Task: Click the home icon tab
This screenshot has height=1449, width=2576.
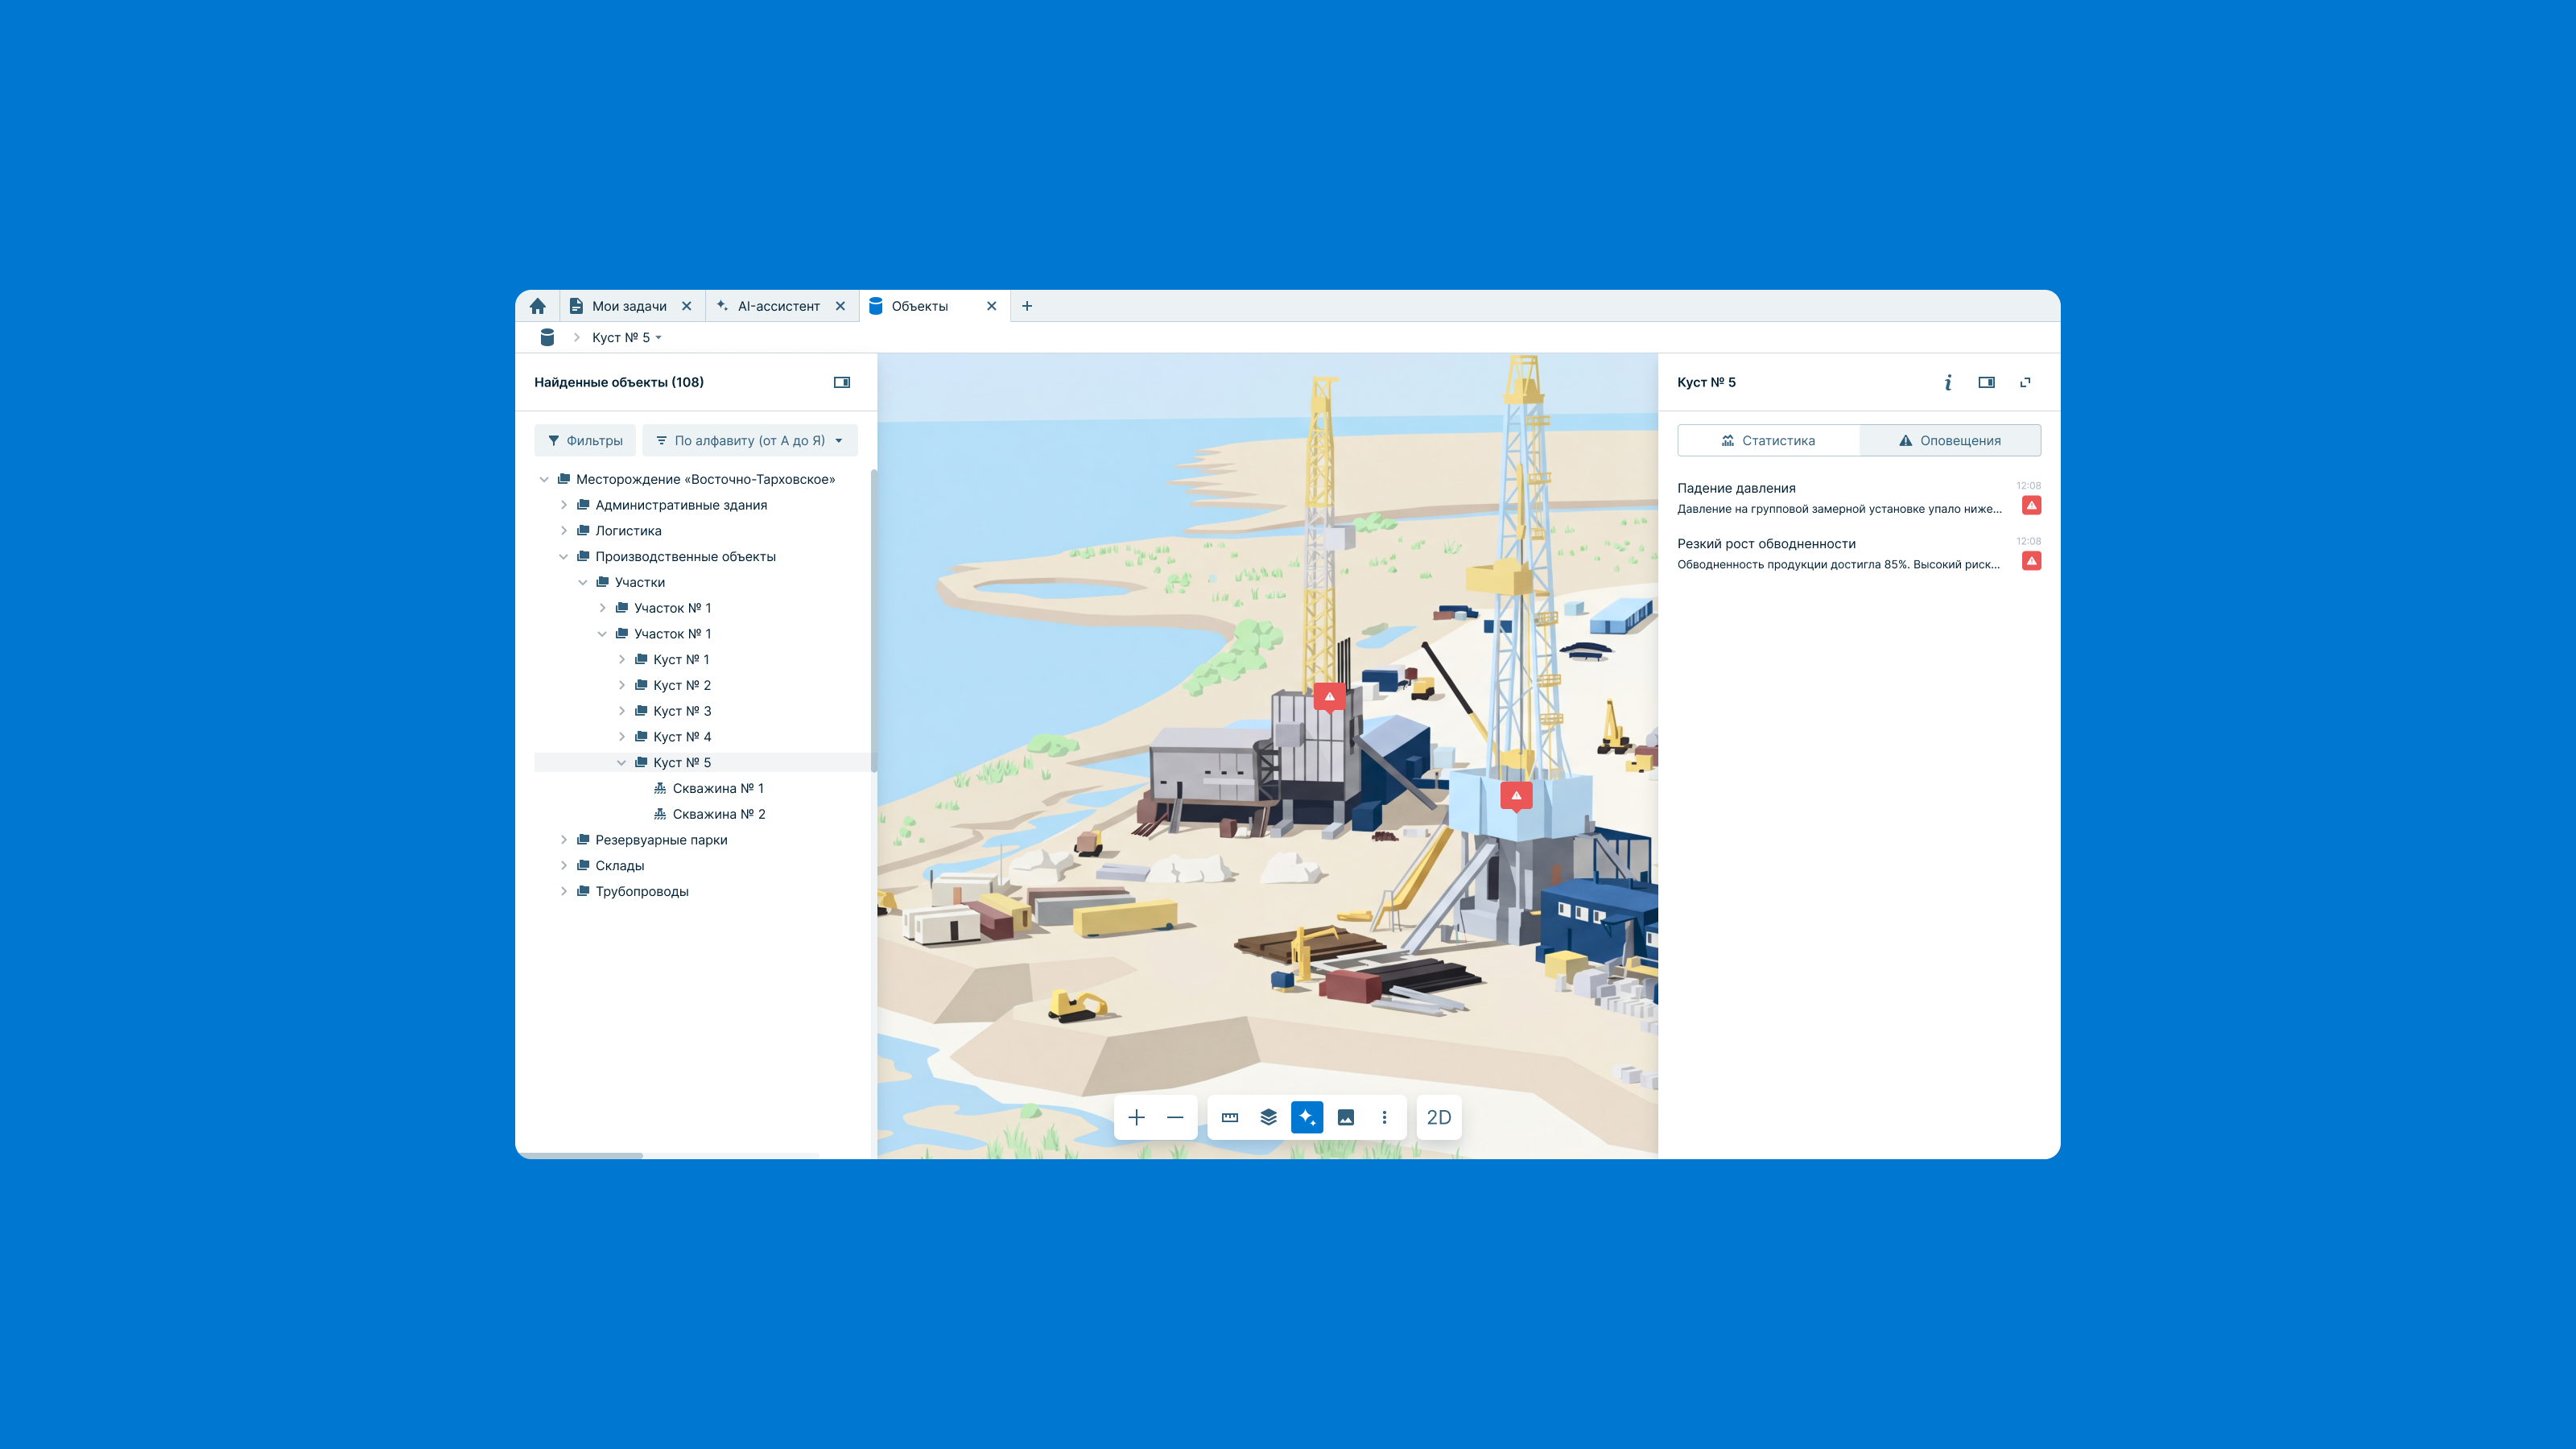Action: point(538,306)
